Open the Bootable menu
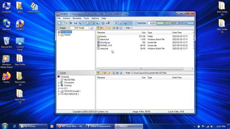230x129 pixels. [x=77, y=18]
